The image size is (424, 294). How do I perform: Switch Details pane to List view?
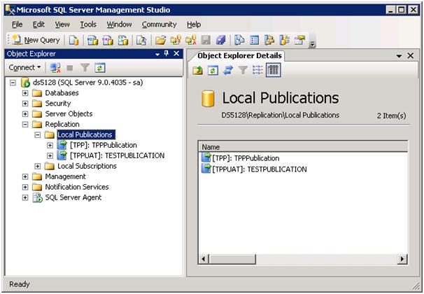click(x=257, y=70)
